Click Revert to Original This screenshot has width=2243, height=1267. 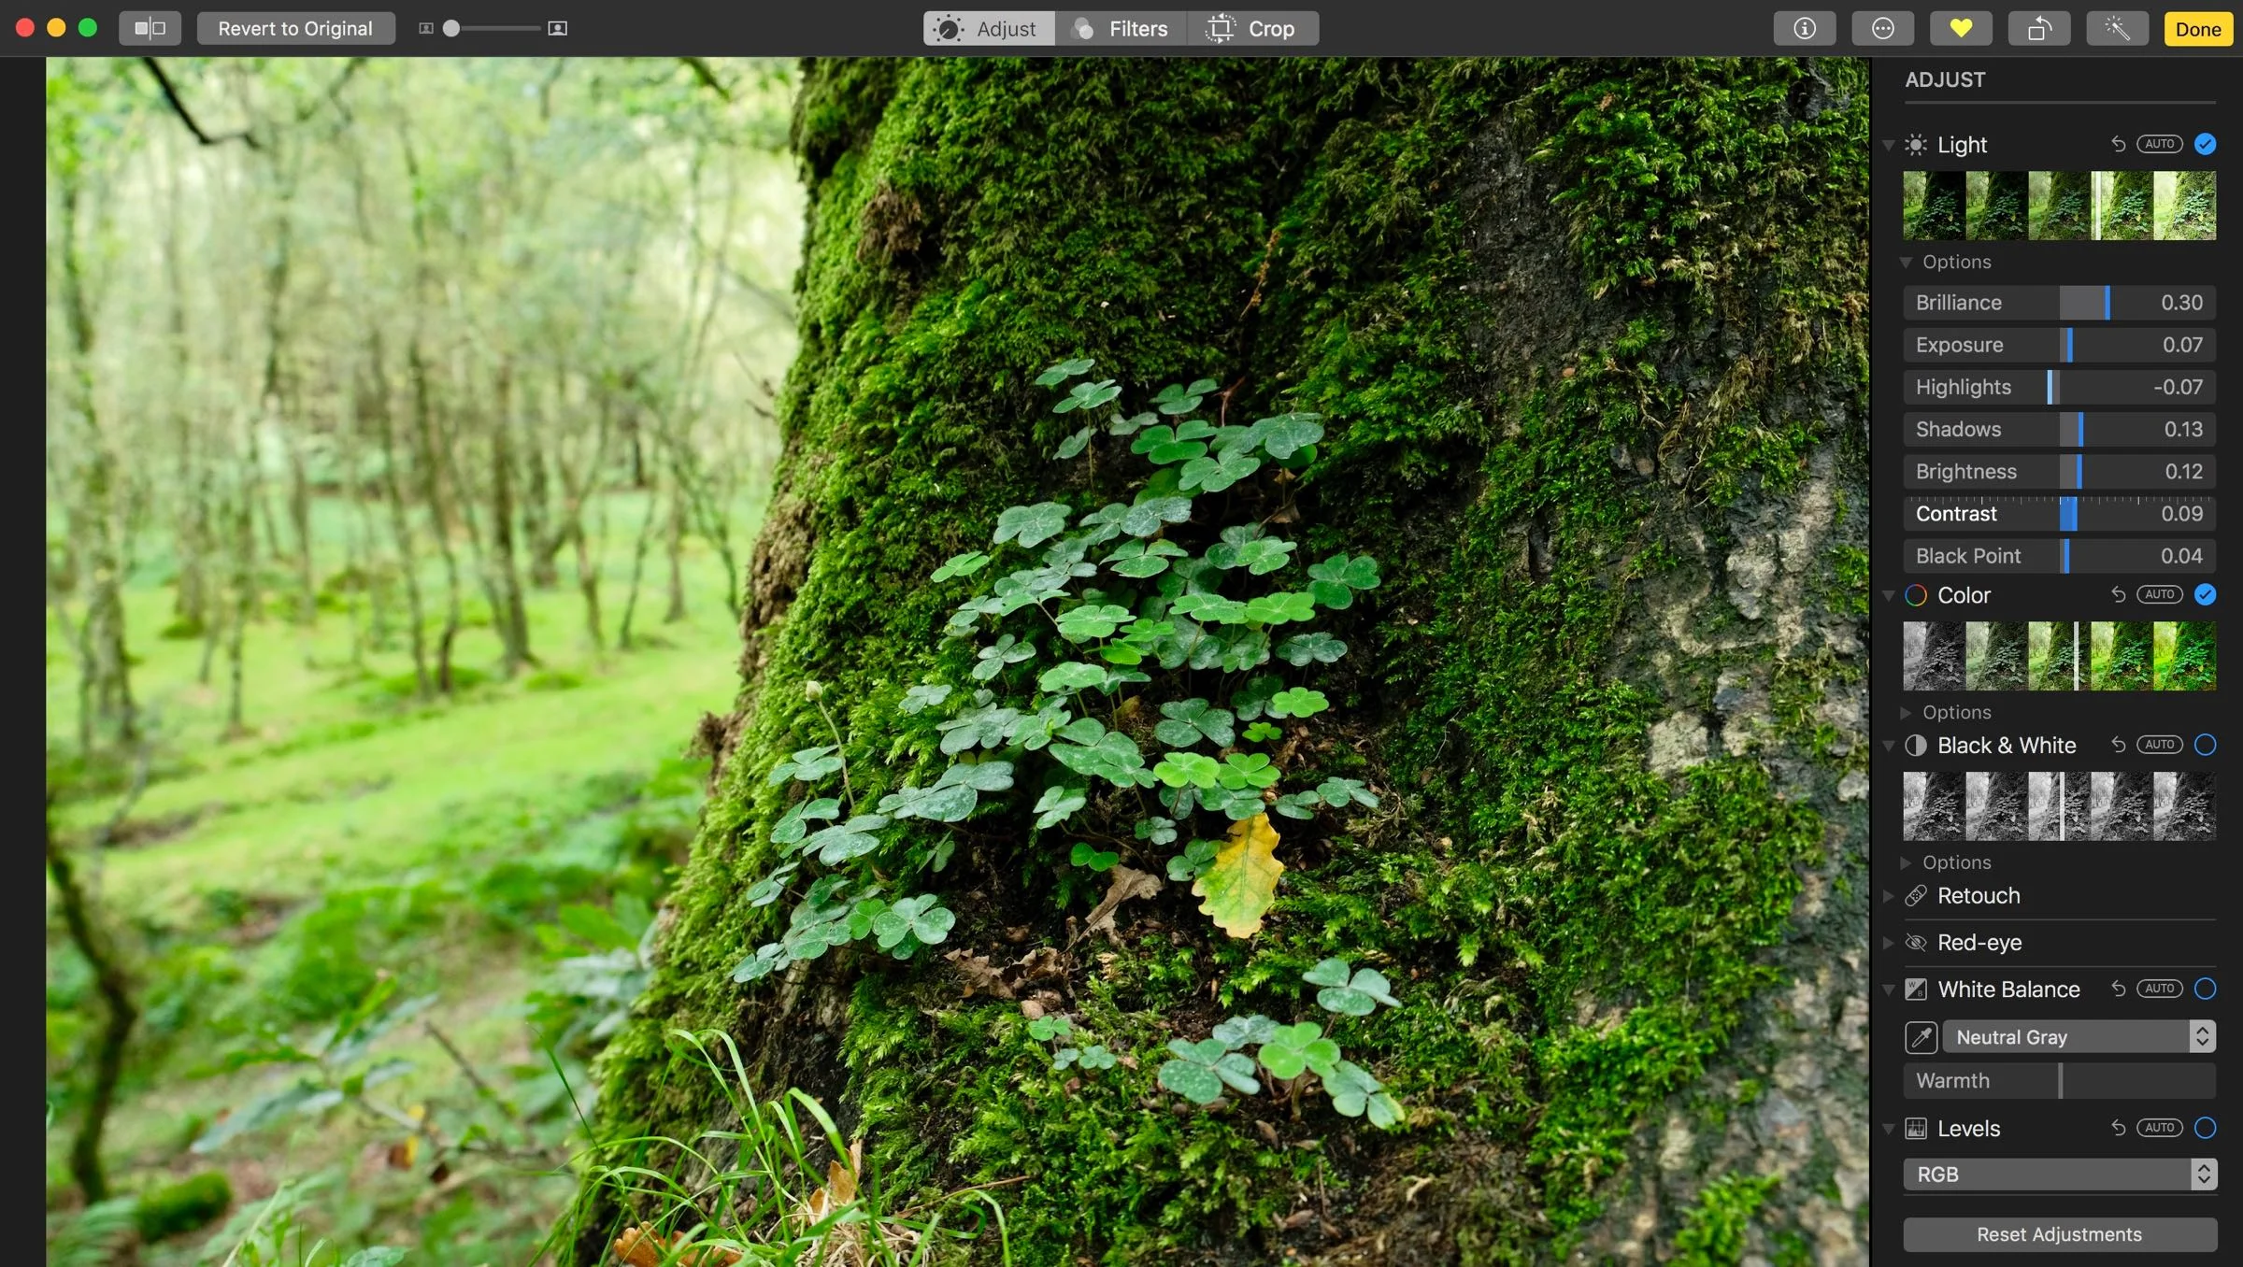pos(295,28)
